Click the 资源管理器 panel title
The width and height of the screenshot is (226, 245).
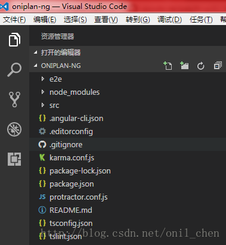[57, 36]
